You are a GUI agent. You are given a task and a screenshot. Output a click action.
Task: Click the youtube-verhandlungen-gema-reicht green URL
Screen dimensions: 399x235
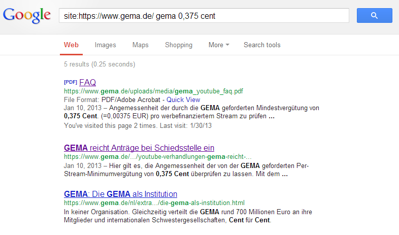(x=157, y=157)
